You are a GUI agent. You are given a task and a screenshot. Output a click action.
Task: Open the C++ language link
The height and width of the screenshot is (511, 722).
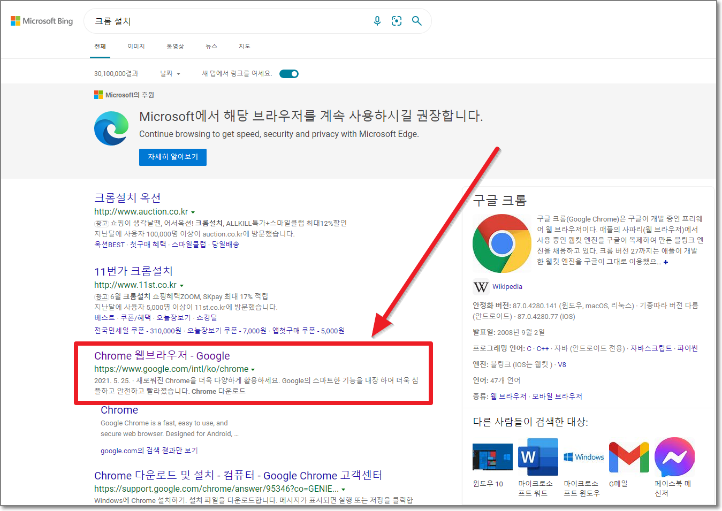coord(543,348)
